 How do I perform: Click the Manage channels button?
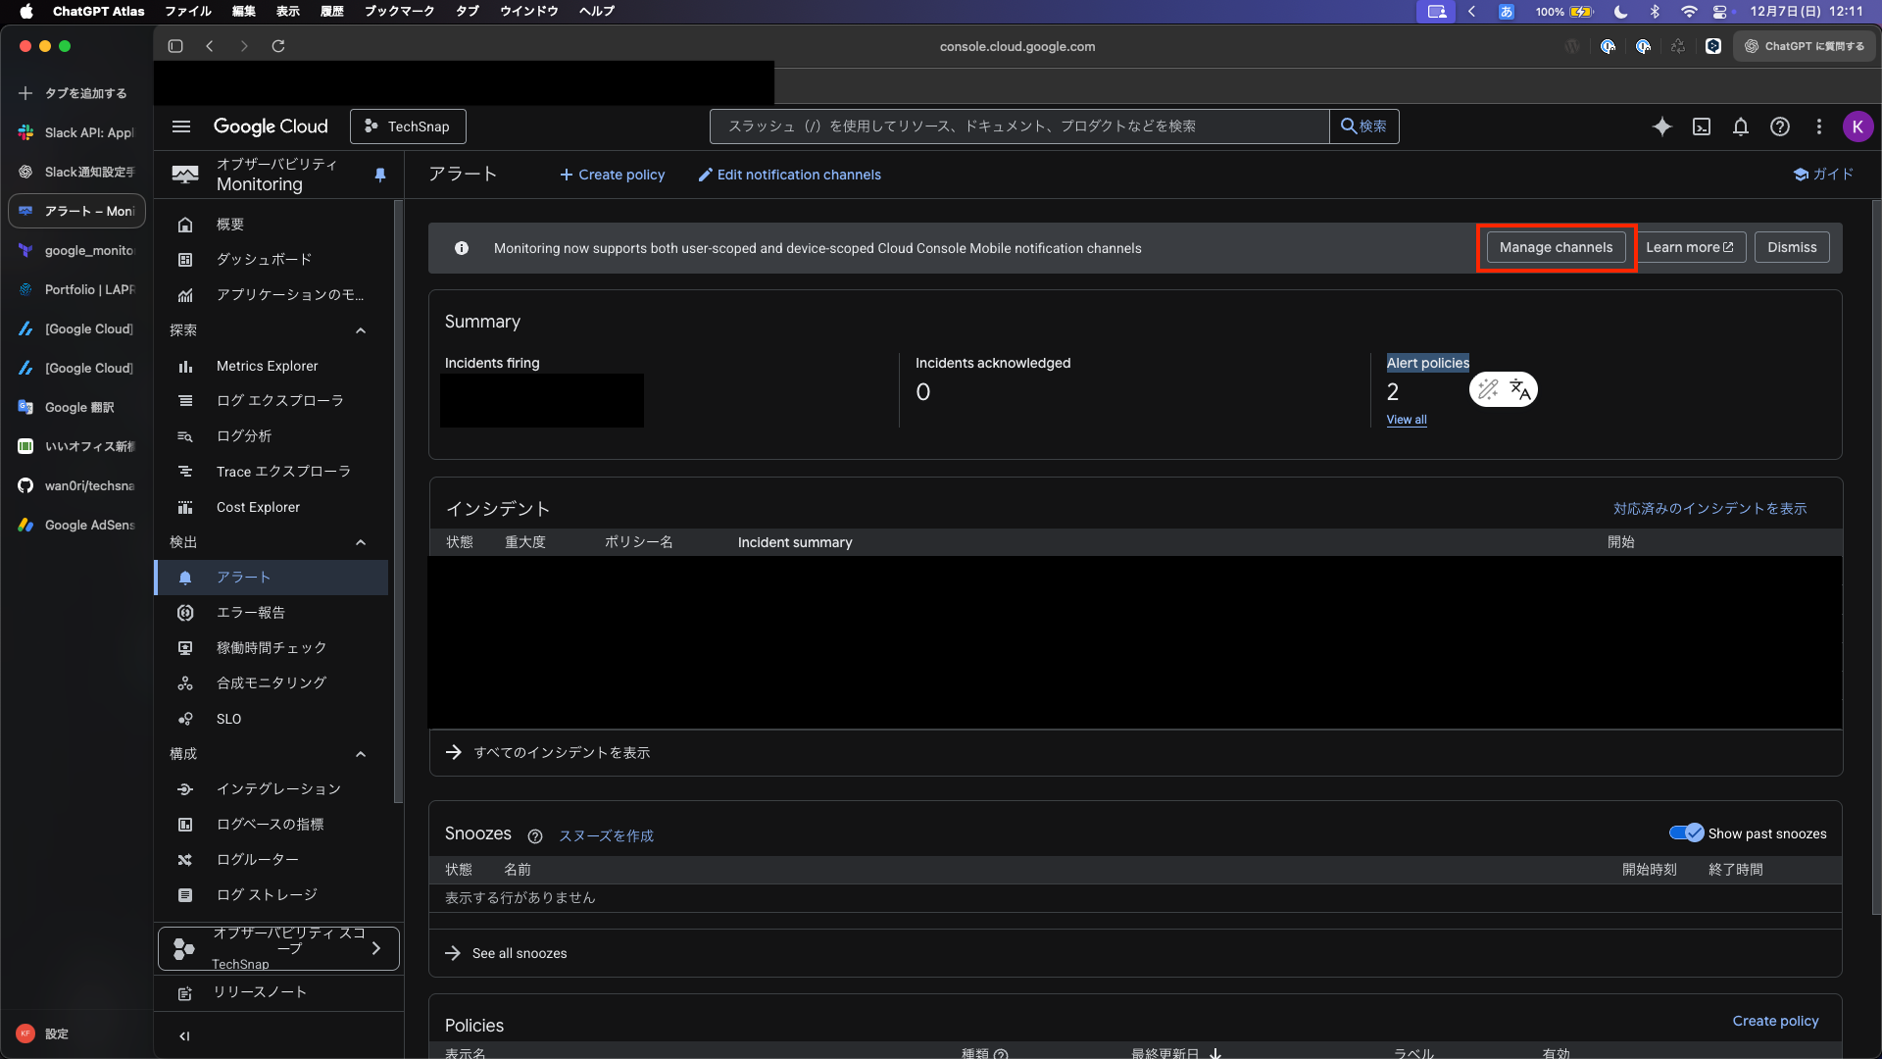pyautogui.click(x=1556, y=247)
